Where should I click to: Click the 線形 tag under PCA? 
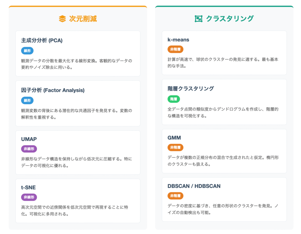click(x=27, y=51)
